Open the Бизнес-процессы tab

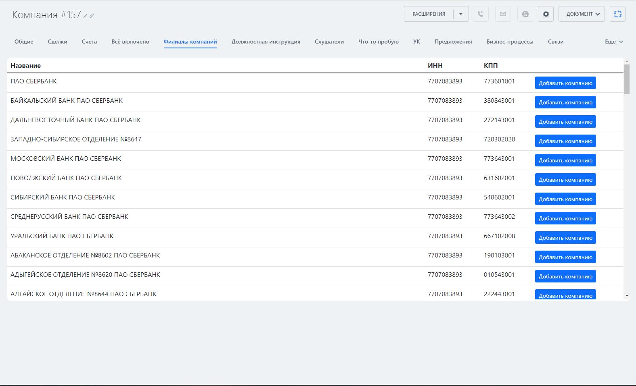pos(510,42)
